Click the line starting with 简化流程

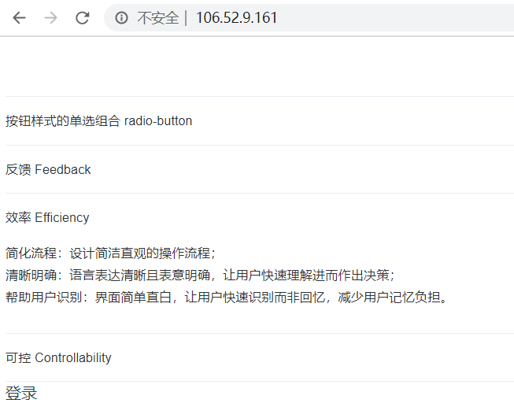[110, 253]
